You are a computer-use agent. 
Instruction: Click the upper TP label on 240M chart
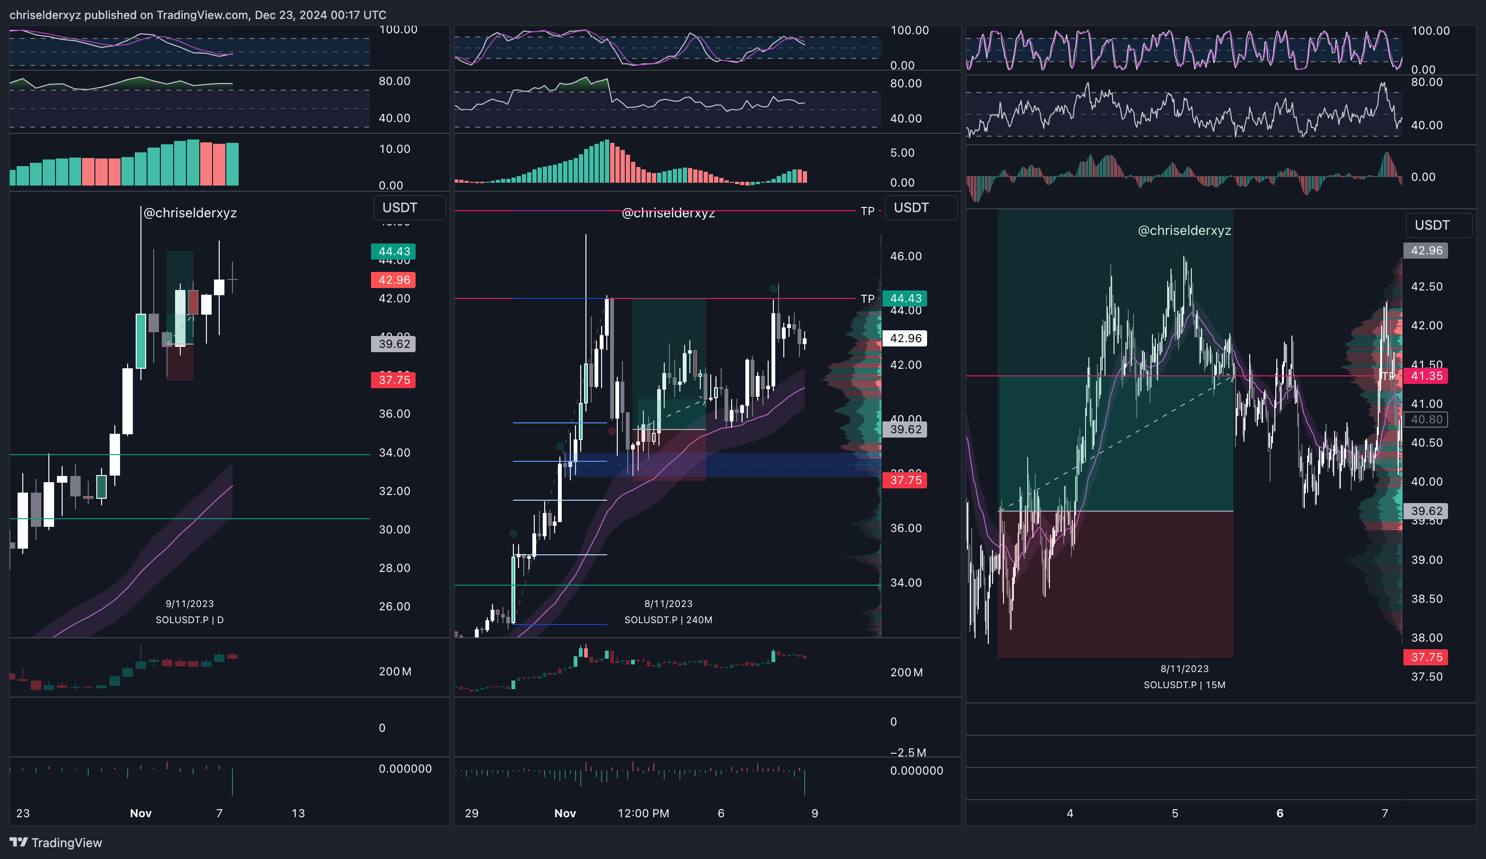click(x=867, y=211)
